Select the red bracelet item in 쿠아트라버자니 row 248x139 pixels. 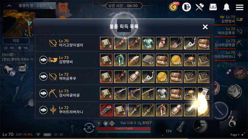106,110
